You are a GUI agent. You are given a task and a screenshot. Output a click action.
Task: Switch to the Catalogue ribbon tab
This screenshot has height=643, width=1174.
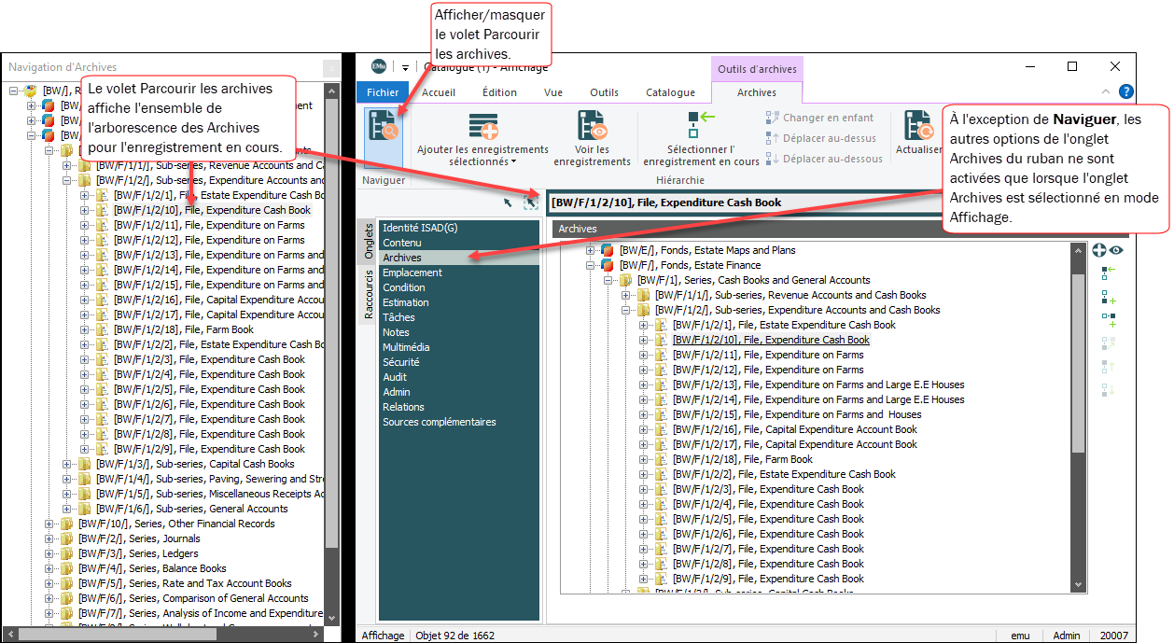click(670, 92)
